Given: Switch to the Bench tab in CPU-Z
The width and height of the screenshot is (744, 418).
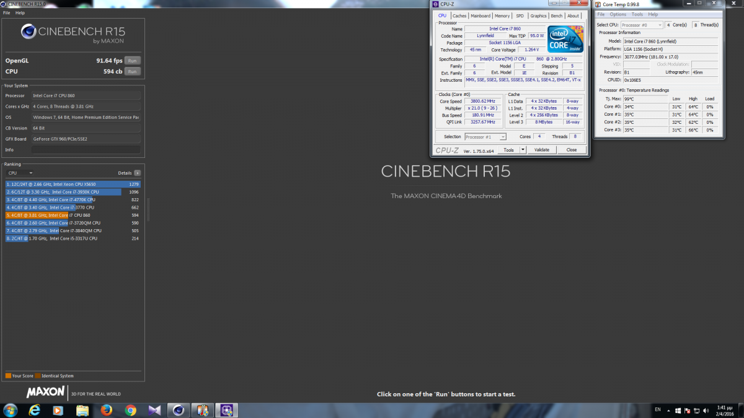Looking at the screenshot, I should pos(557,16).
